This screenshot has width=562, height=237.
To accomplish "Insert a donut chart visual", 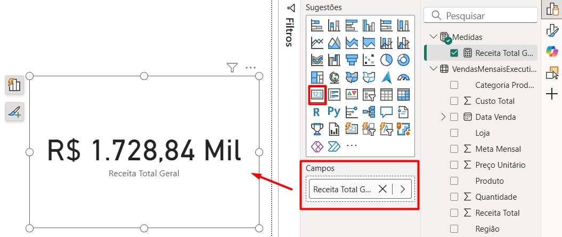I will click(x=404, y=60).
